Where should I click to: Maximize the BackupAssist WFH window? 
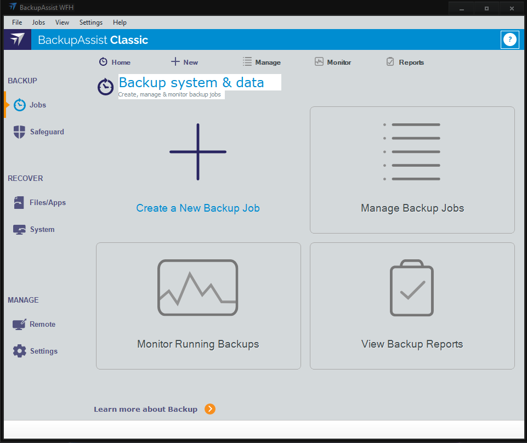coord(486,8)
